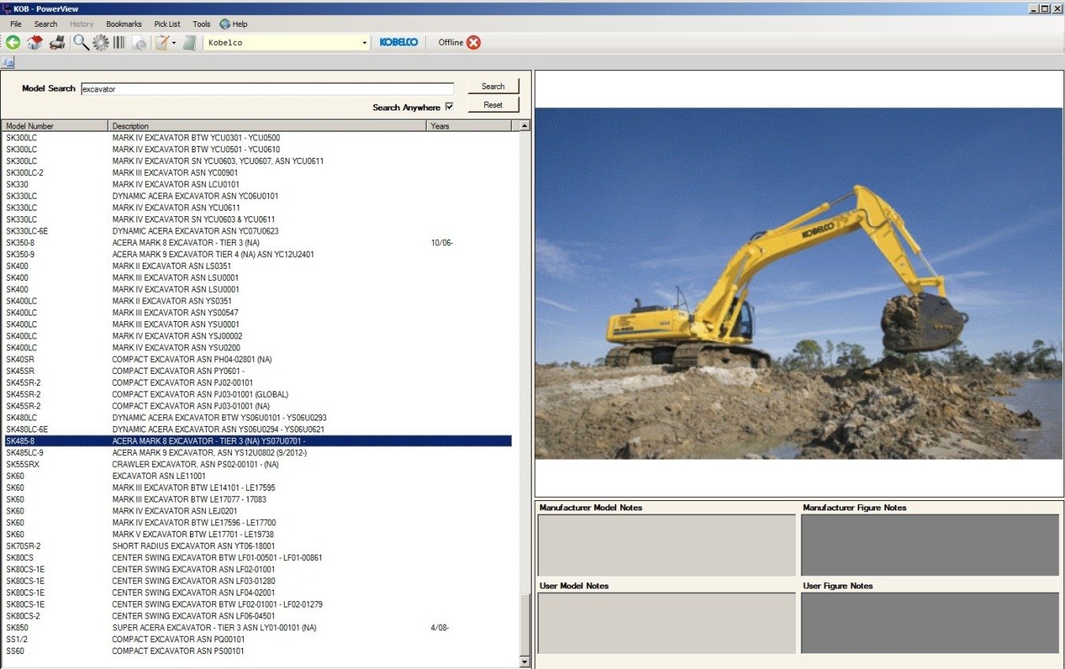1065x669 pixels.
Task: Click the gray notebook icon
Action: click(189, 43)
